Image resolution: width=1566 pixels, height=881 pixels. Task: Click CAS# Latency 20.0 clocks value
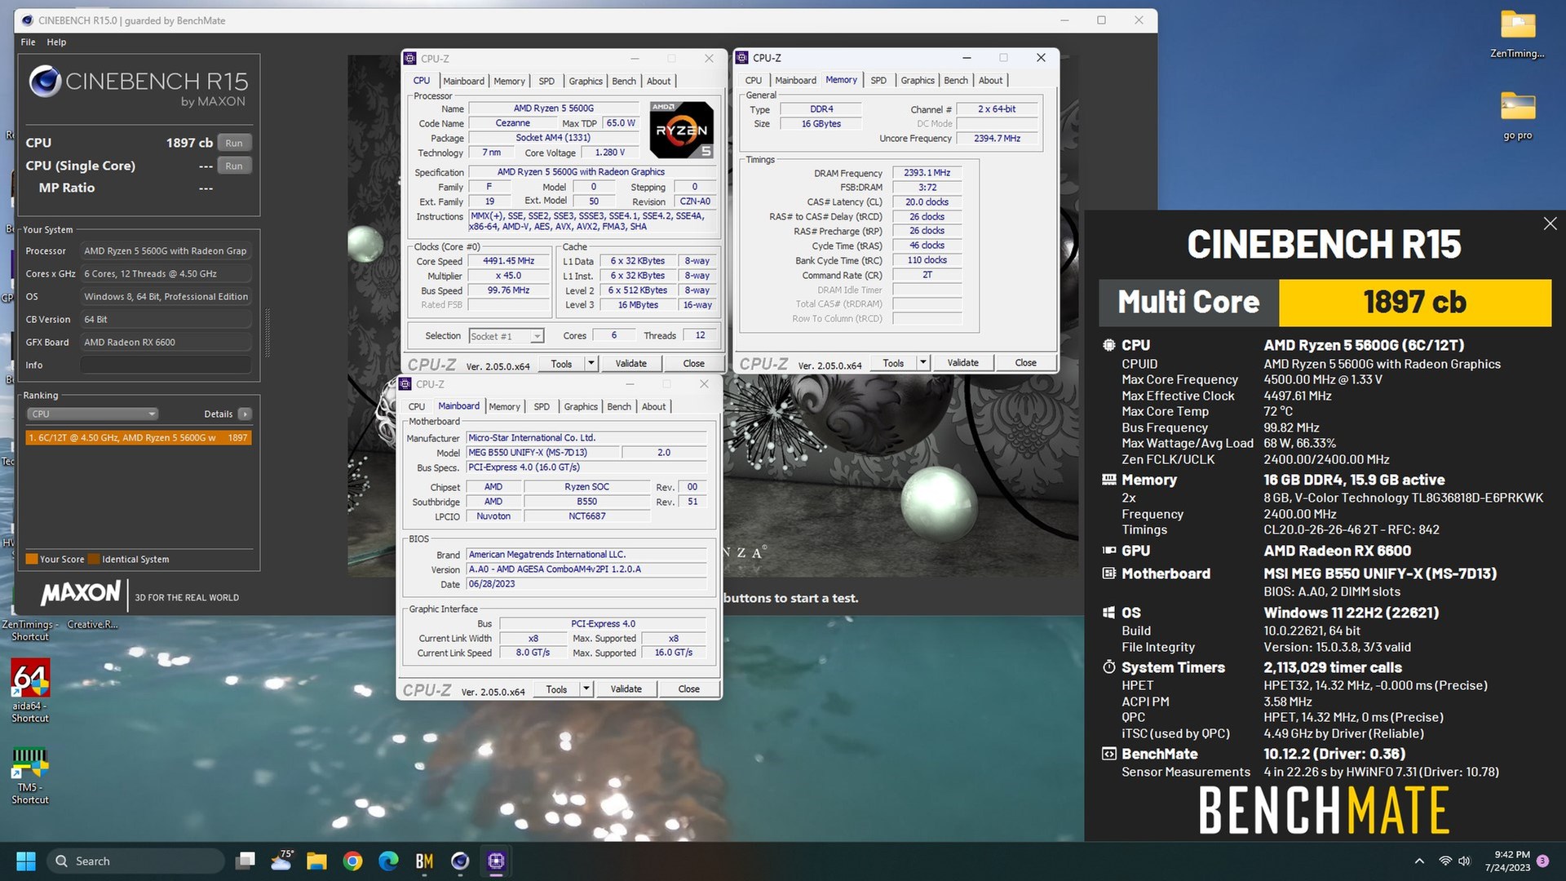(927, 201)
